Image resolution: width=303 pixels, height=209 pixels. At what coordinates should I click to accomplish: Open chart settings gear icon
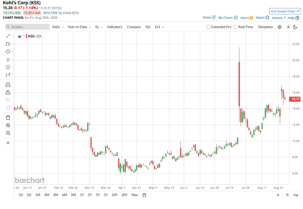[x=280, y=27]
